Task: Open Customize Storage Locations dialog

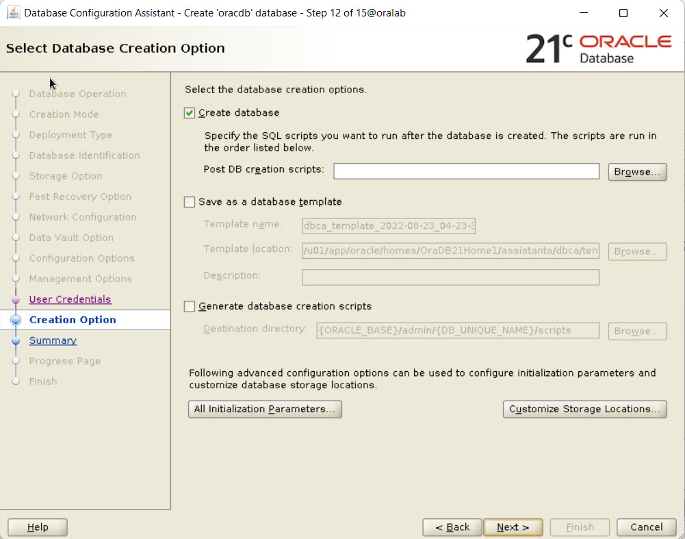Action: pos(584,409)
